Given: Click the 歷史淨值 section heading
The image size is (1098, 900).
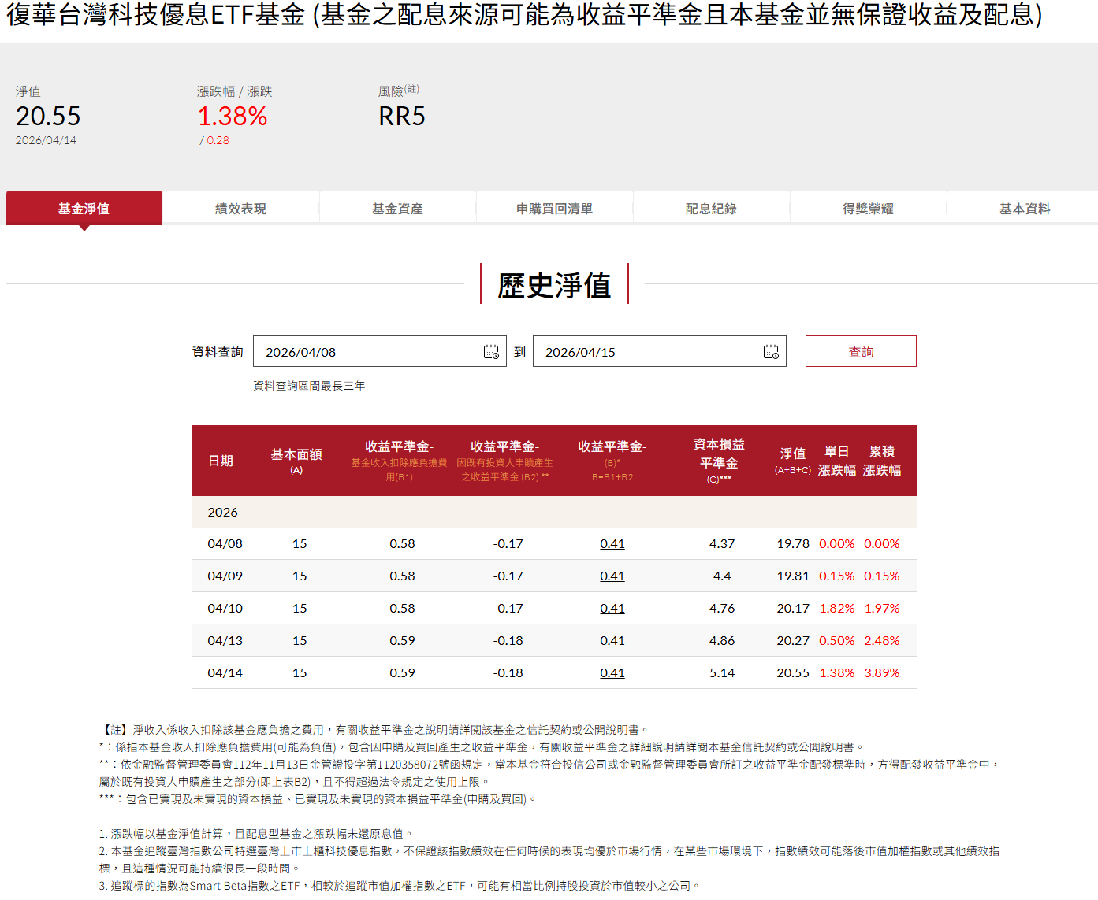Looking at the screenshot, I should pos(554,286).
